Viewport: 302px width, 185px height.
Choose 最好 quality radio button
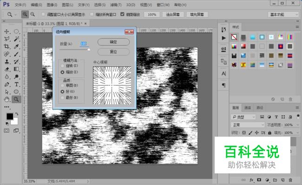[62, 98]
